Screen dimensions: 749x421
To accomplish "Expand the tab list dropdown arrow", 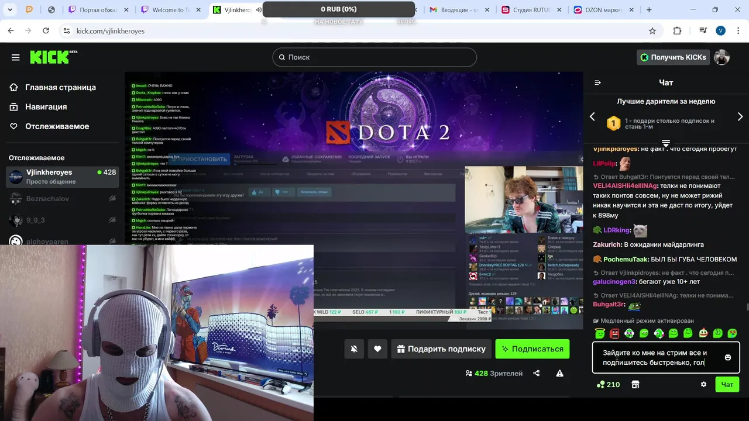I will point(10,10).
